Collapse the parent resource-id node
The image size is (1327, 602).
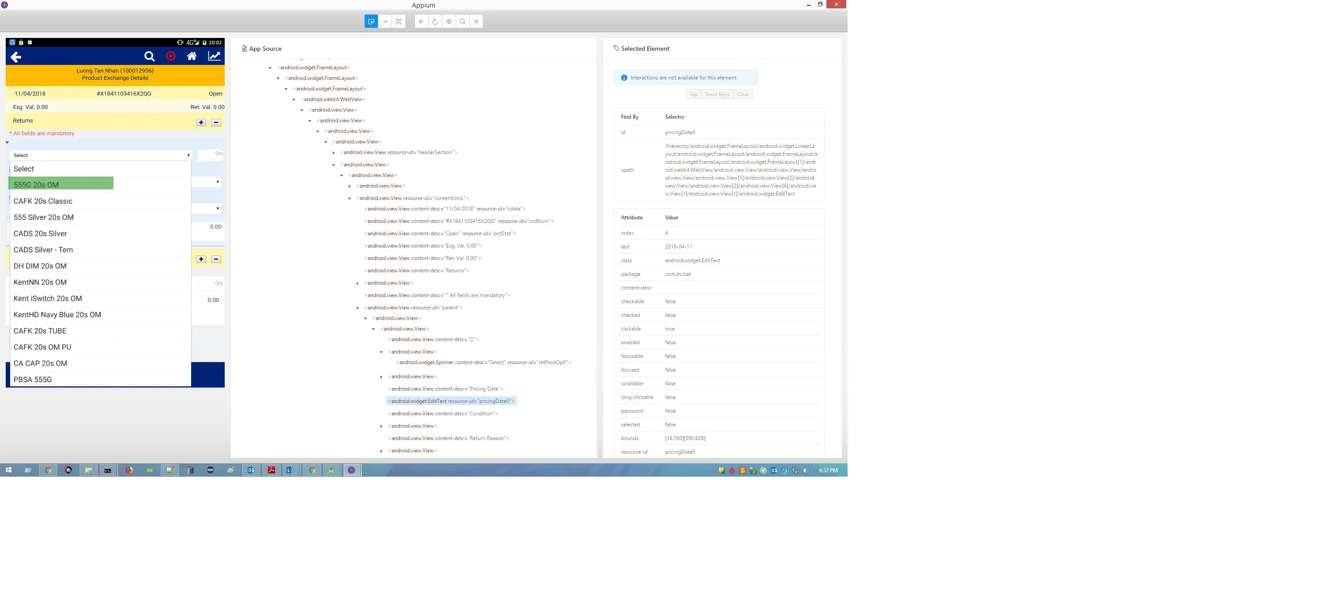(x=358, y=308)
